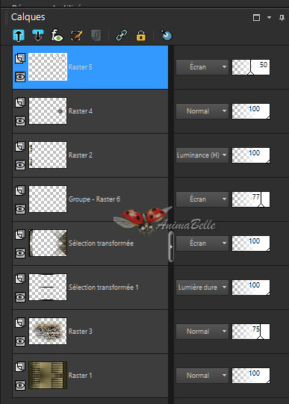
Task: Click the pin icon of Calques panel
Action: (x=282, y=17)
